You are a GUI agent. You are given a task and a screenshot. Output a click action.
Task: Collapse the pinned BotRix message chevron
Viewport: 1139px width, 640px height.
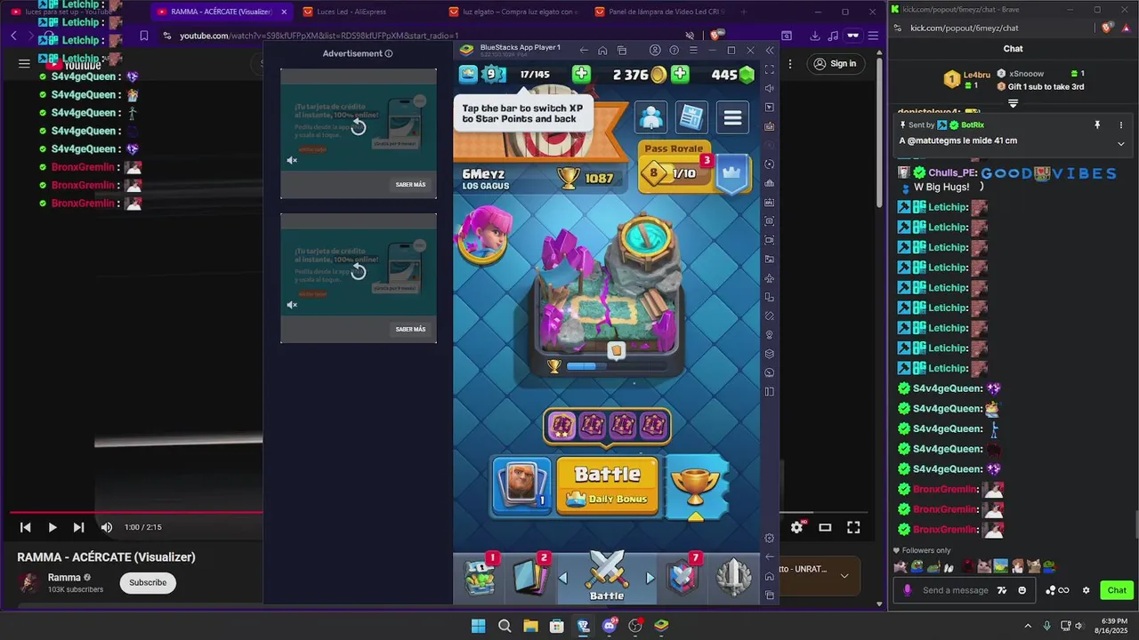(1120, 143)
